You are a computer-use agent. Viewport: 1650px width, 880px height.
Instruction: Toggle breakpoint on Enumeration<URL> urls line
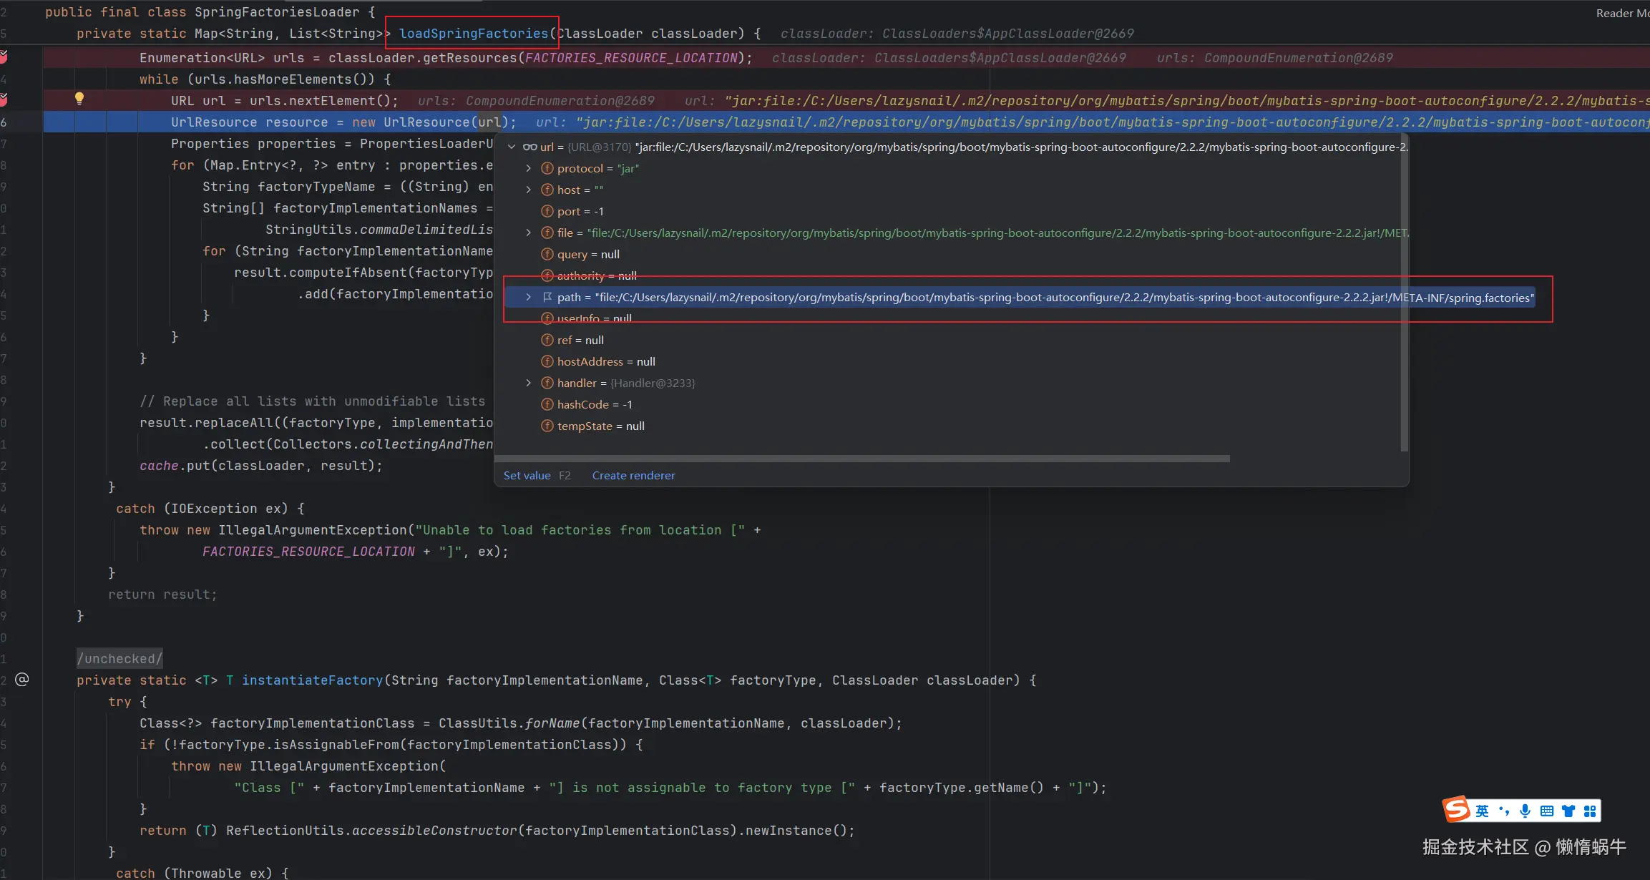tap(4, 57)
